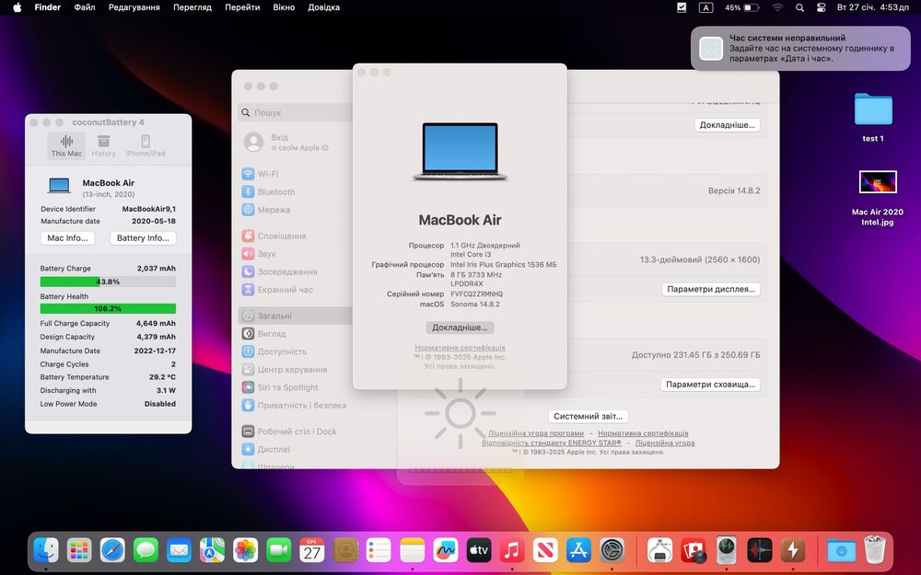Open Maps from the Dock
921x575 pixels.
(212, 550)
